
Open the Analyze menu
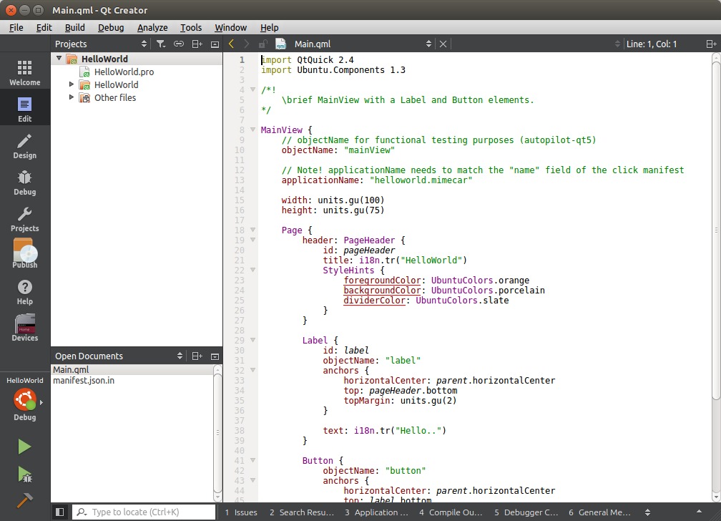pyautogui.click(x=152, y=28)
